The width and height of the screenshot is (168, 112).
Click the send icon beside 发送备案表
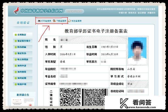[70, 21]
